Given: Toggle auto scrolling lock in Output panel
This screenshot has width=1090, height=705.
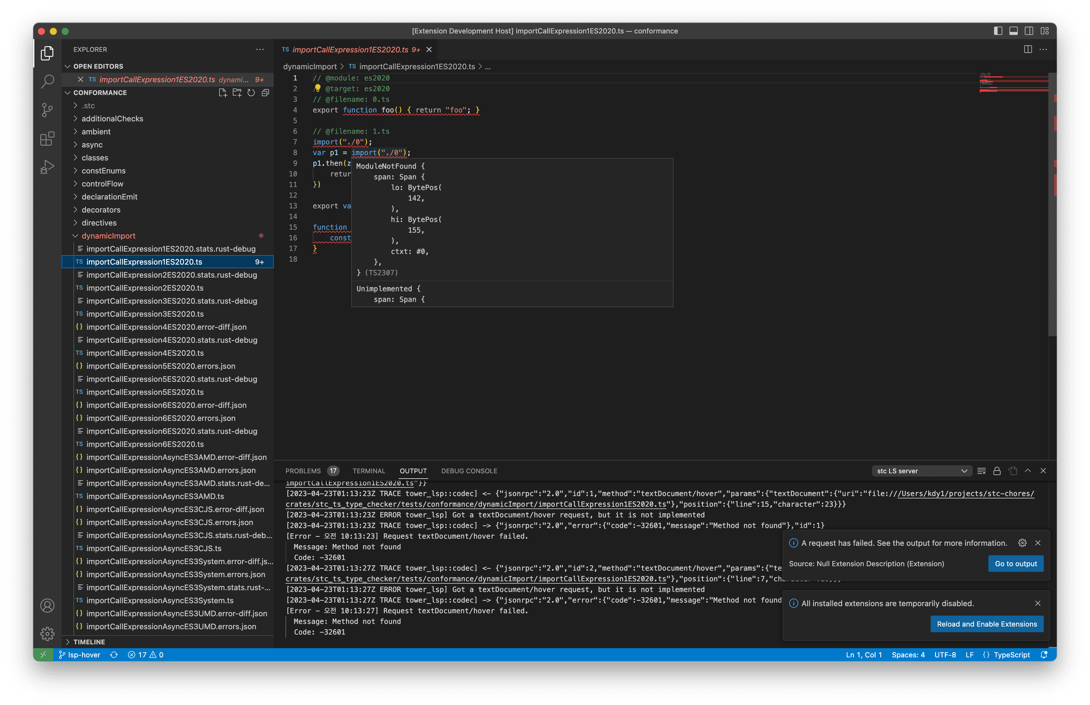Looking at the screenshot, I should [998, 471].
